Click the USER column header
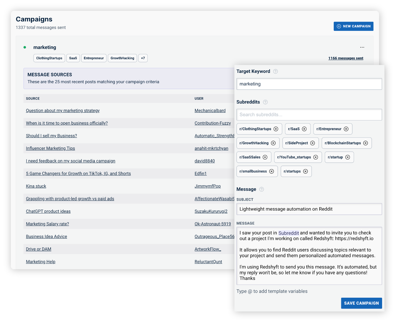Viewport: 396px width, 323px height. point(199,98)
